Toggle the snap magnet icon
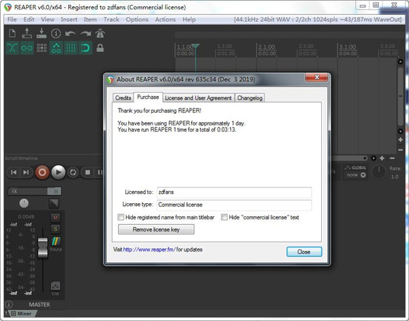The height and width of the screenshot is (321, 409). tap(85, 48)
